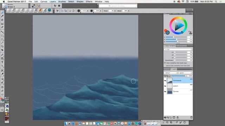This screenshot has height=126, width=225.
Task: Open opacity preview in property bar
Action: [91, 11]
